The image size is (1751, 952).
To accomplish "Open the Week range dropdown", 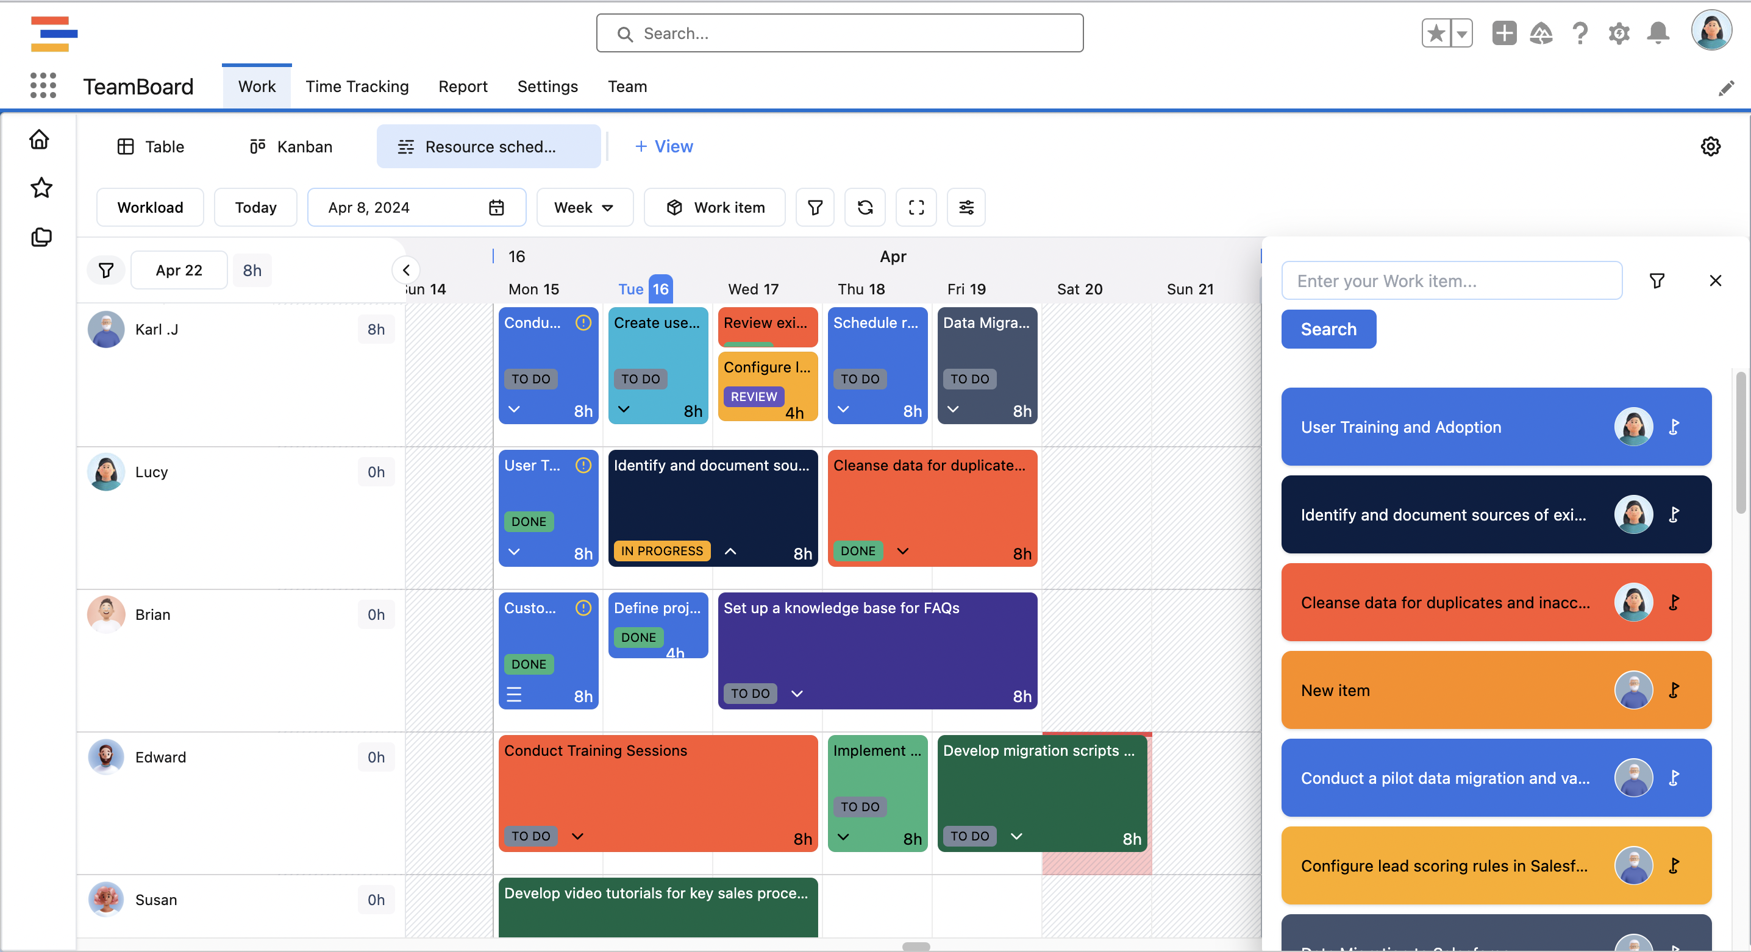I will [584, 207].
